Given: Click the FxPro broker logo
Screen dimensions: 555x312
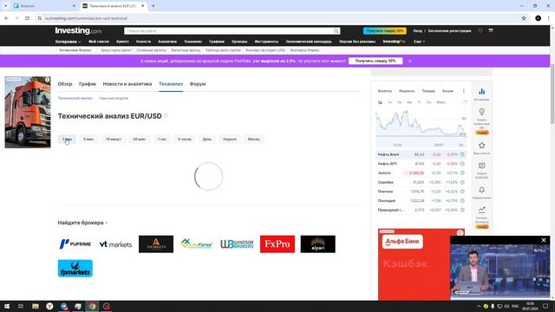Looking at the screenshot, I should pyautogui.click(x=277, y=244).
